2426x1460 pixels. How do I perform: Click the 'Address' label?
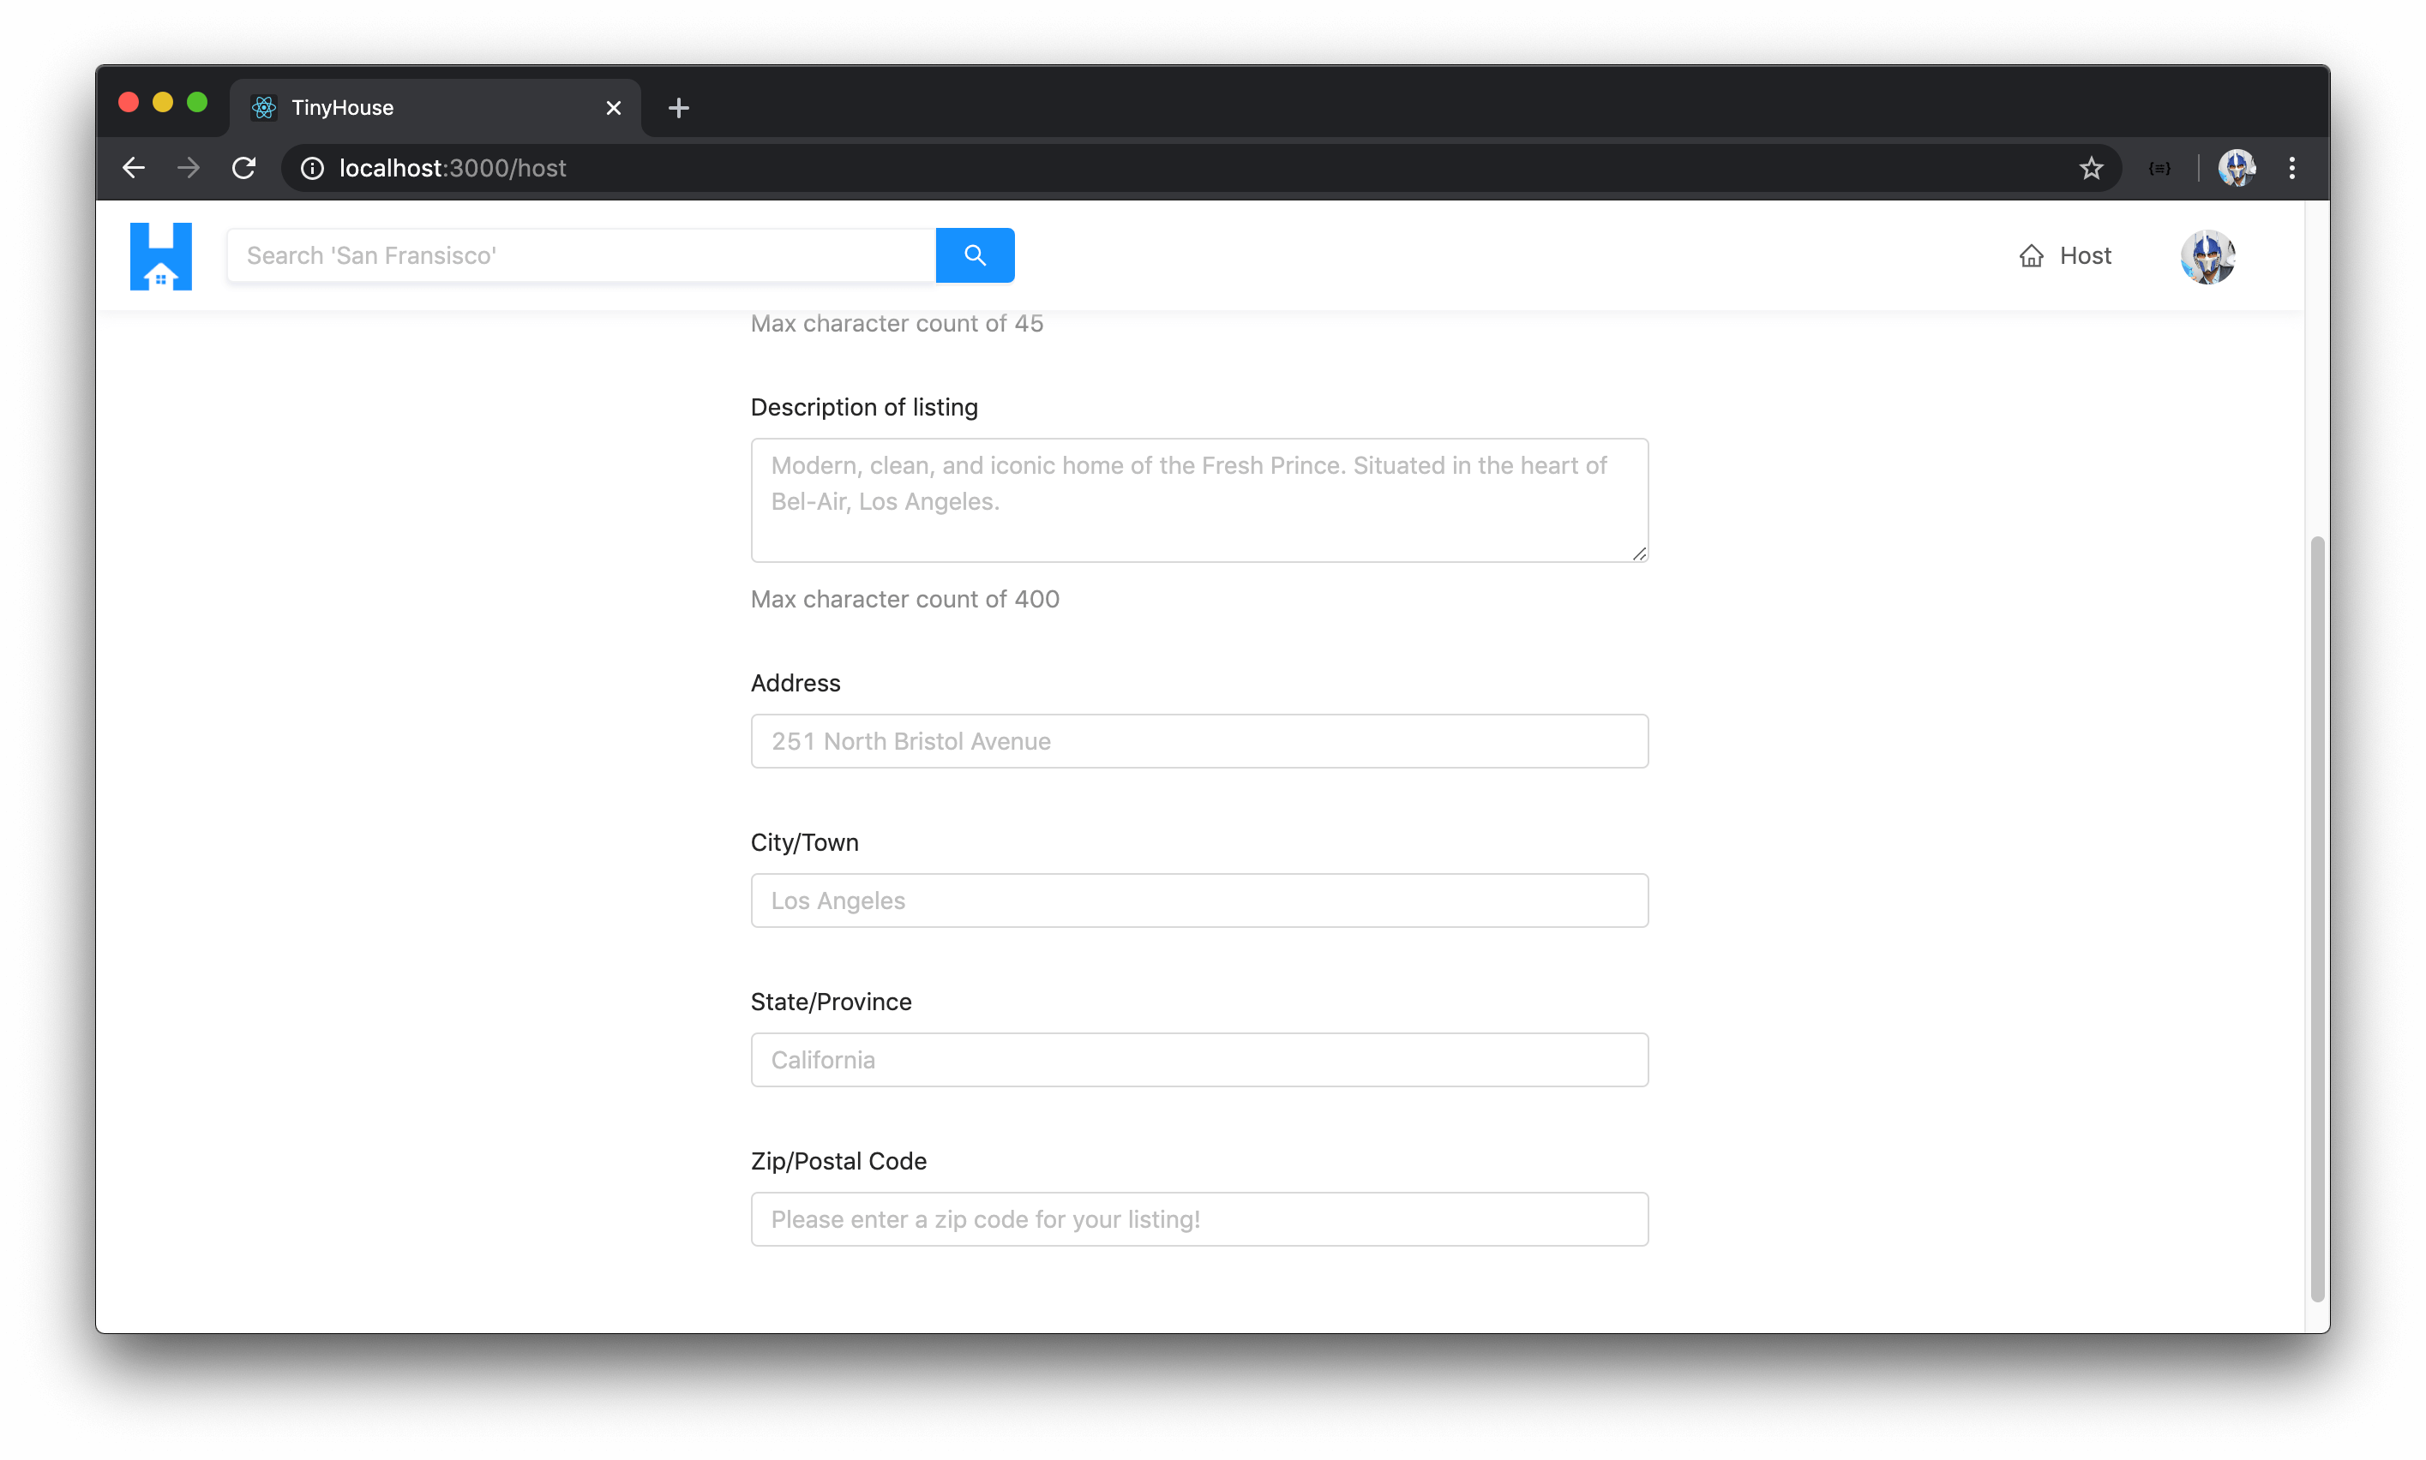click(x=796, y=683)
